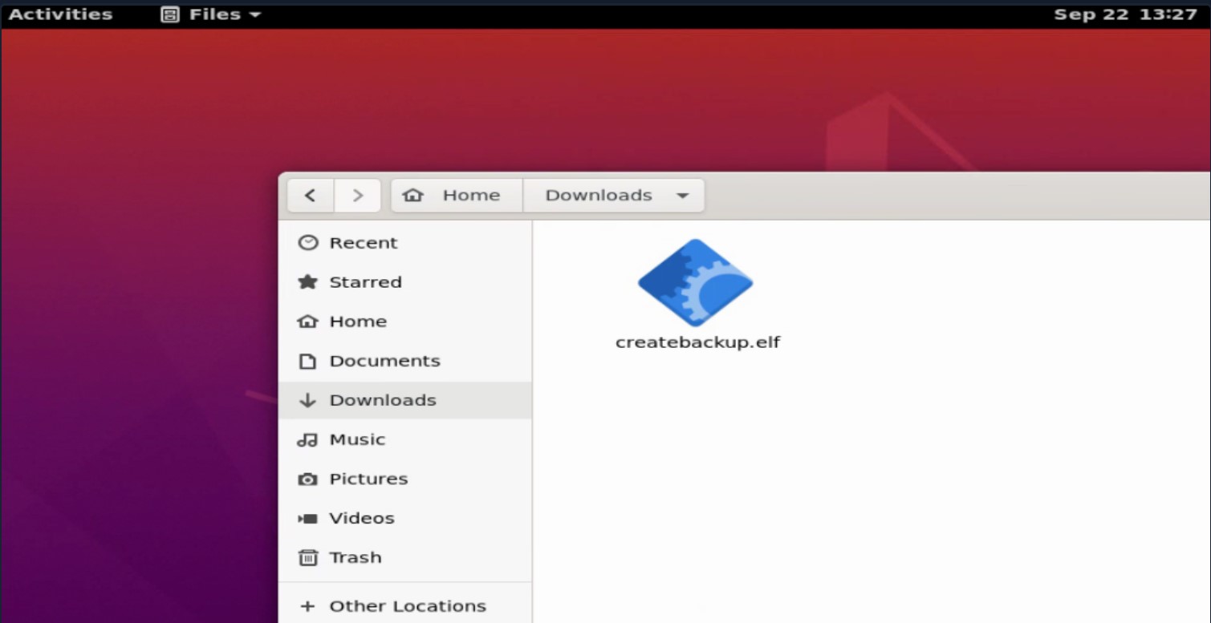Open Trash in the sidebar
Image resolution: width=1211 pixels, height=623 pixels.
[x=405, y=557]
